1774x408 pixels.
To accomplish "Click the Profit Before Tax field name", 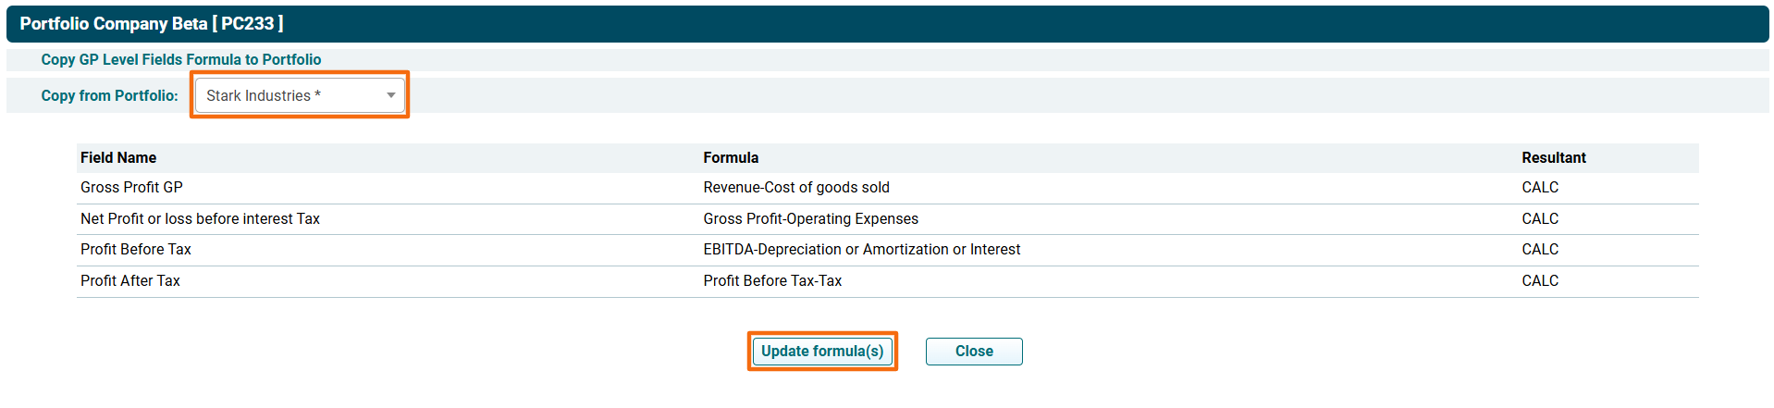I will (x=136, y=250).
